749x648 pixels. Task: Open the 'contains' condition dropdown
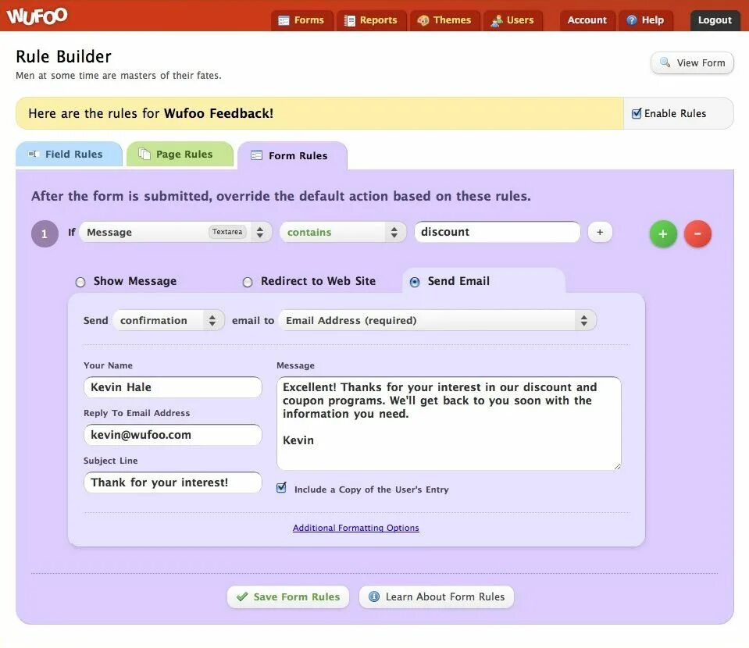(343, 232)
